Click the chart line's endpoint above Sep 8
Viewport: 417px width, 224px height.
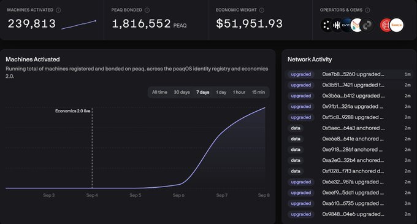coord(265,107)
